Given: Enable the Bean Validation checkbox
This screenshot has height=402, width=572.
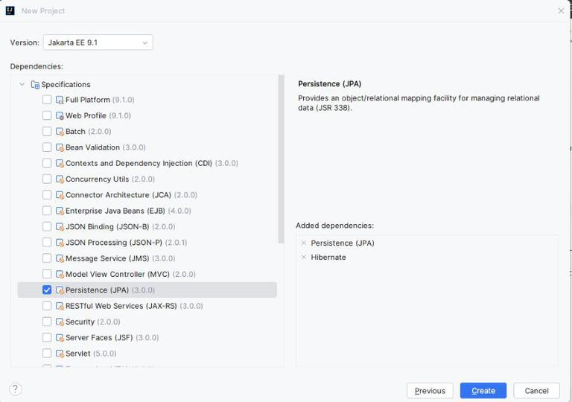Looking at the screenshot, I should point(47,147).
